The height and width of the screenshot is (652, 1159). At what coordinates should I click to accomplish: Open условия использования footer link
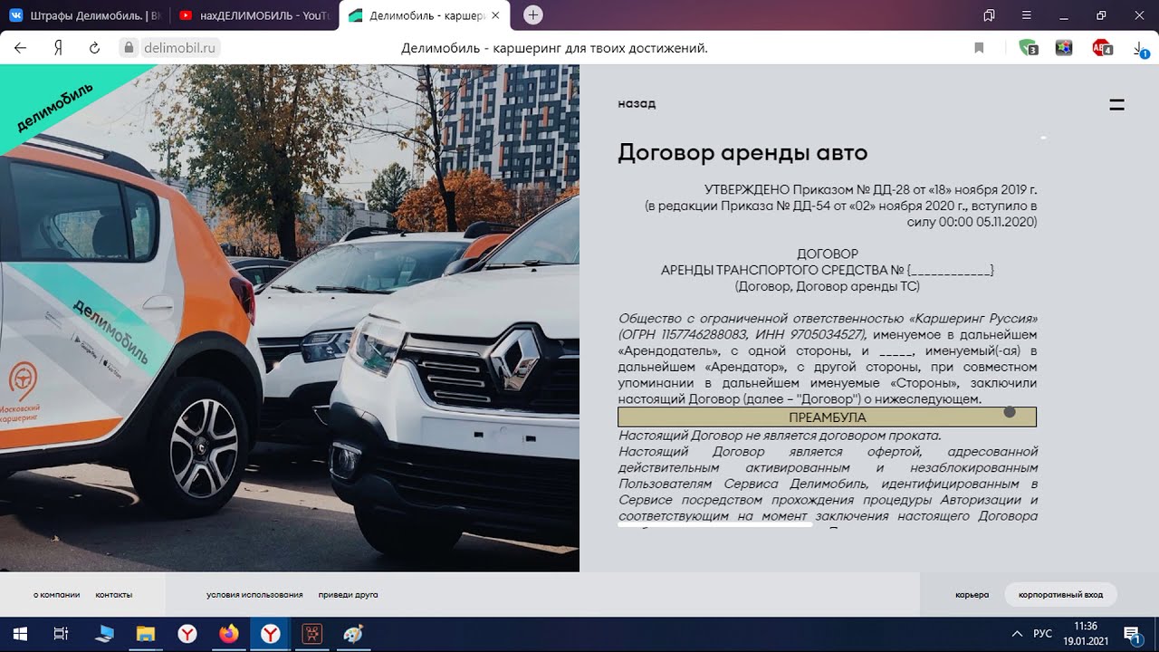tap(254, 595)
